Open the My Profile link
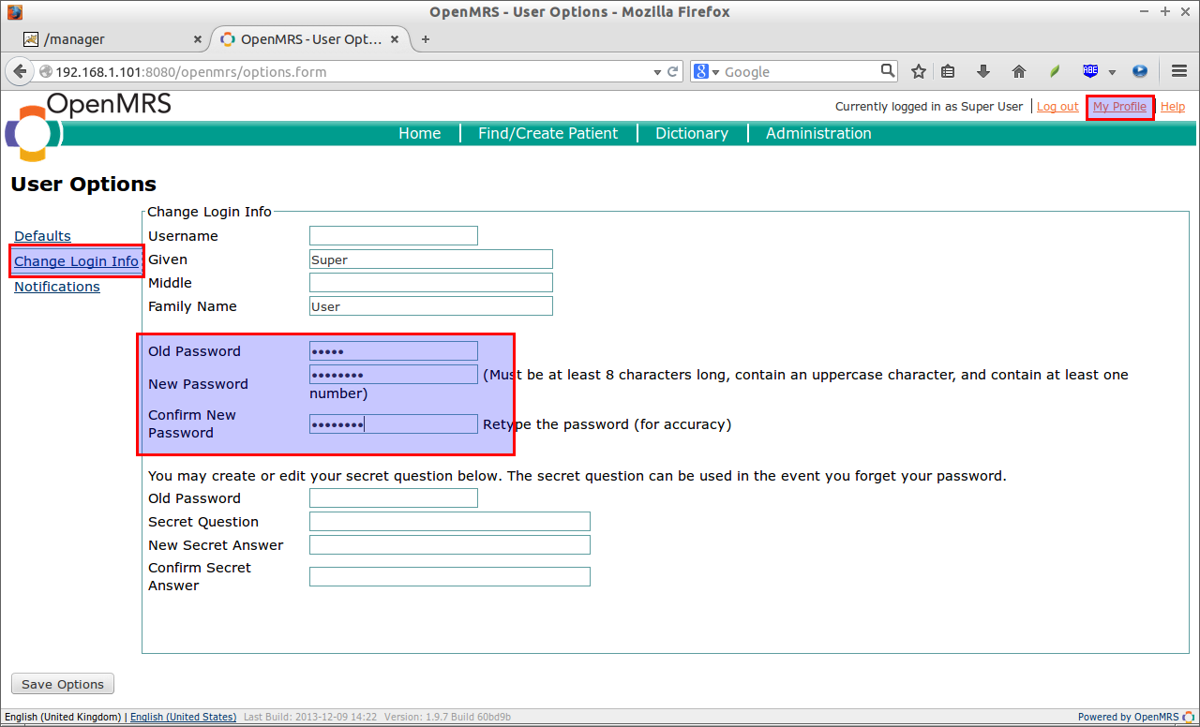 1119,107
